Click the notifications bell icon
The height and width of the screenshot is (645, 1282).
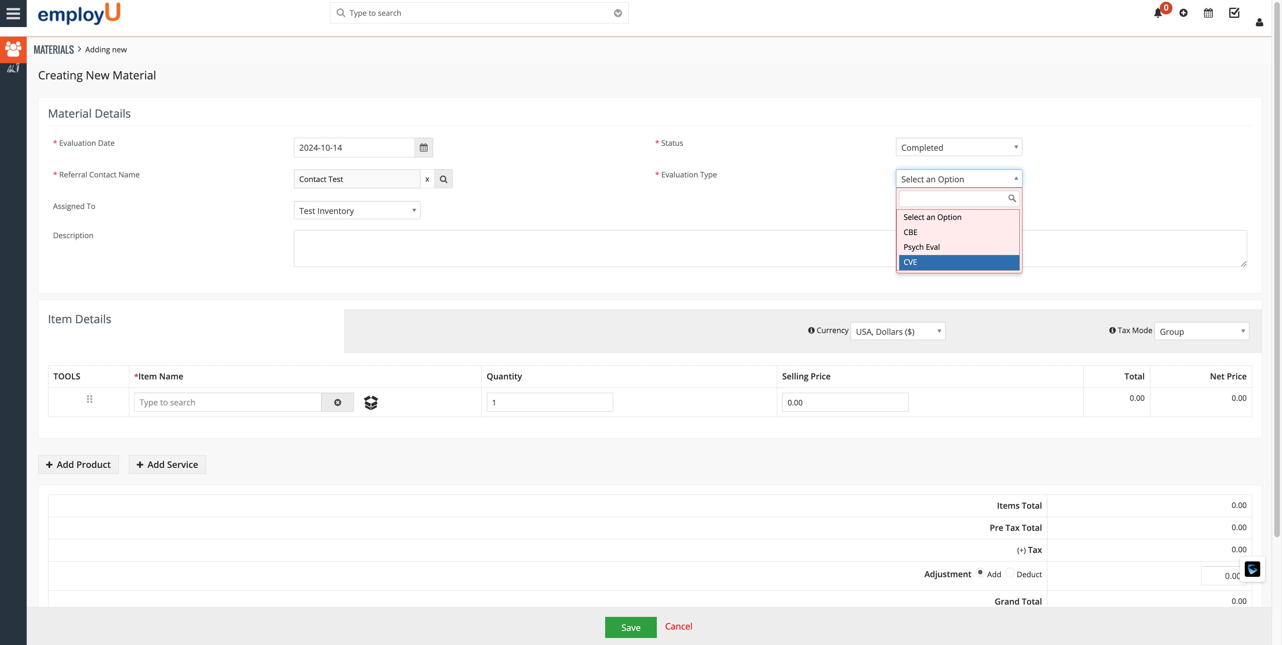[1158, 13]
